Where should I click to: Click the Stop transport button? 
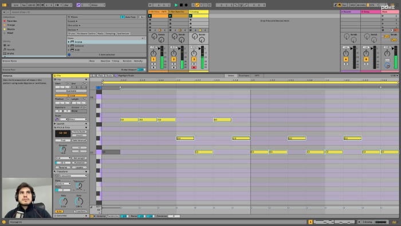click(181, 5)
